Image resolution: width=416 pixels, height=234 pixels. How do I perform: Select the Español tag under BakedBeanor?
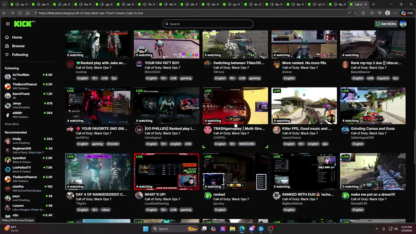click(383, 78)
